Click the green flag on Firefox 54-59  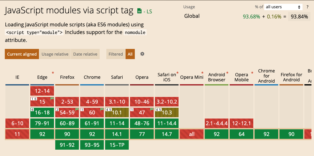[x=77, y=109]
